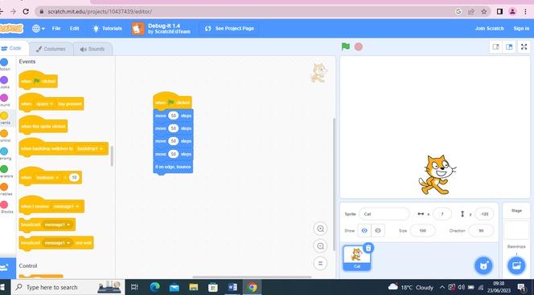Click See Project Page button

click(229, 29)
